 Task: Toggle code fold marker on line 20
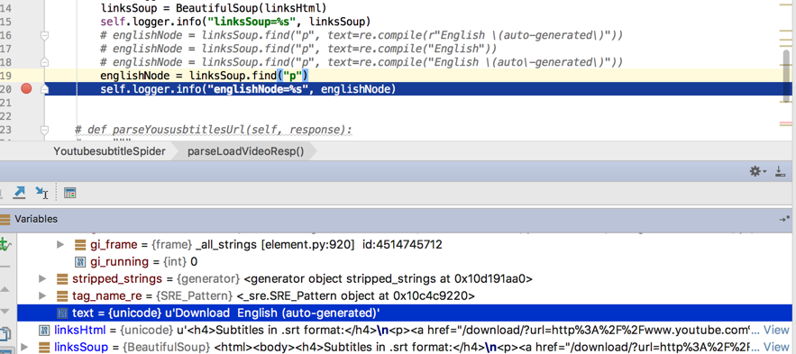click(45, 89)
